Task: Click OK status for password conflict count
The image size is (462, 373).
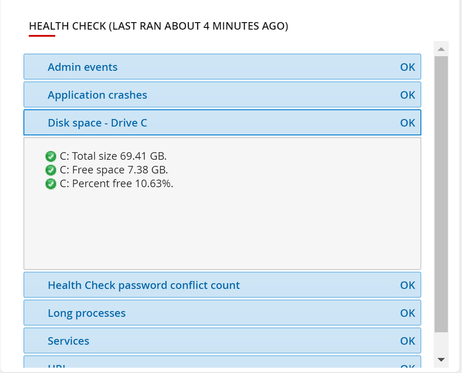Action: tap(408, 285)
